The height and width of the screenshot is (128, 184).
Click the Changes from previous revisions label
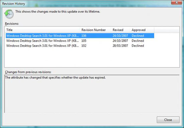(x=28, y=72)
